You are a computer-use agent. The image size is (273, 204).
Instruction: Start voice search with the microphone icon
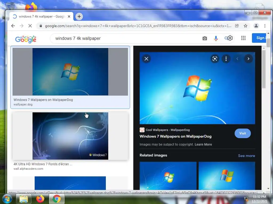point(216,38)
